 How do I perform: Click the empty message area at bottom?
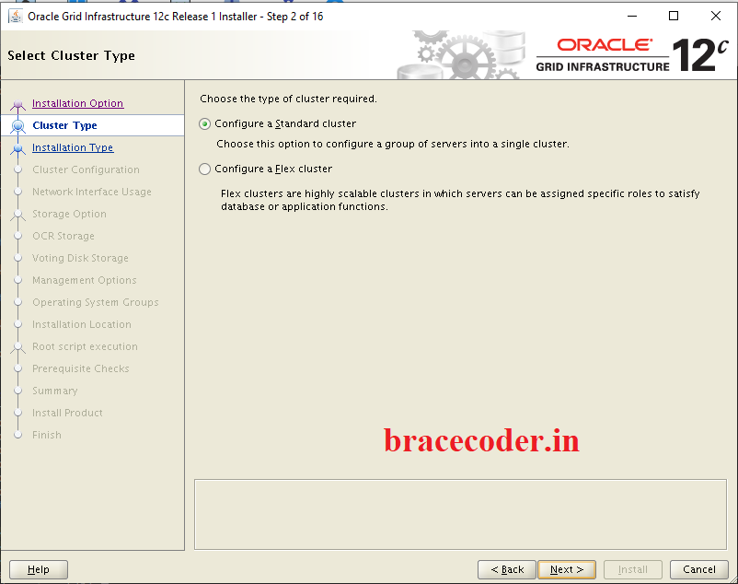460,514
